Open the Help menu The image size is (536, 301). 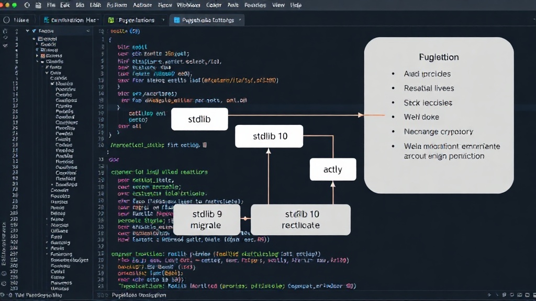coord(296,5)
